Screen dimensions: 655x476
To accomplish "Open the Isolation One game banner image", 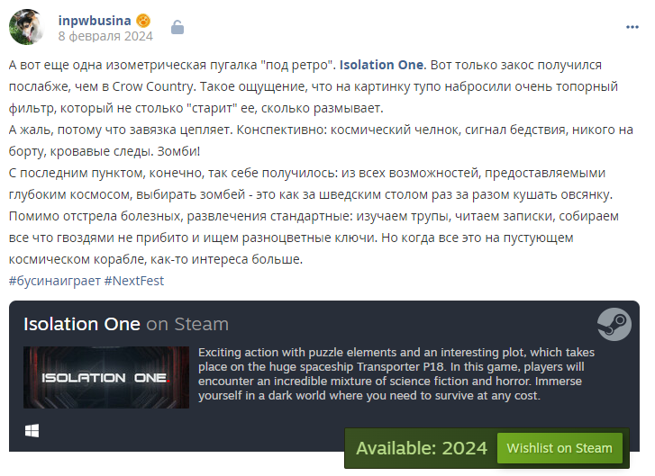I will click(x=106, y=377).
